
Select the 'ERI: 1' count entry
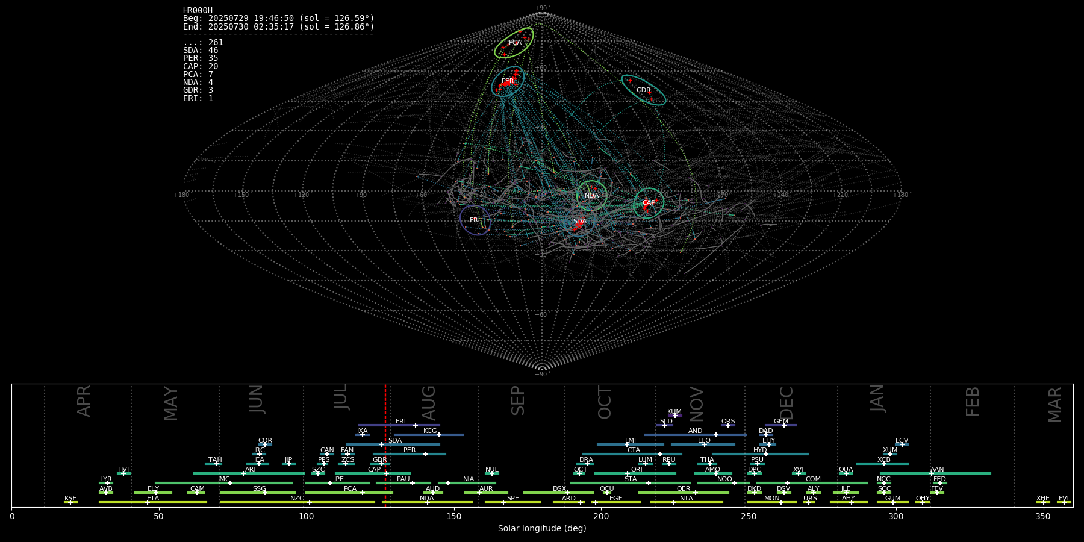198,99
